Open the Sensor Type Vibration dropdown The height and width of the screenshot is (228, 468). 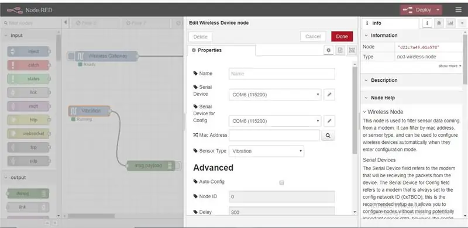[x=266, y=151]
